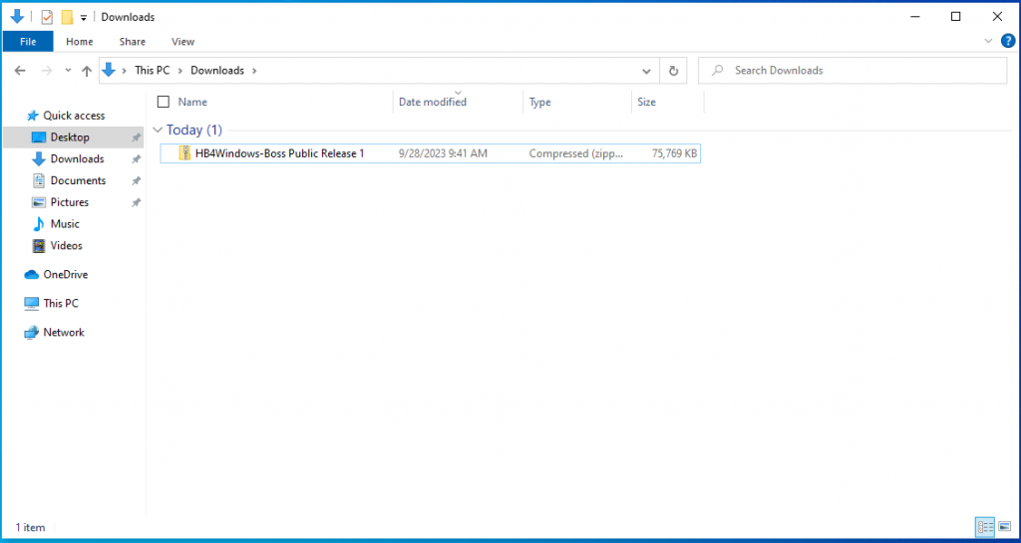Screen dimensions: 1021x543
Task: Open OneDrive in navigation pane
Action: tap(65, 275)
